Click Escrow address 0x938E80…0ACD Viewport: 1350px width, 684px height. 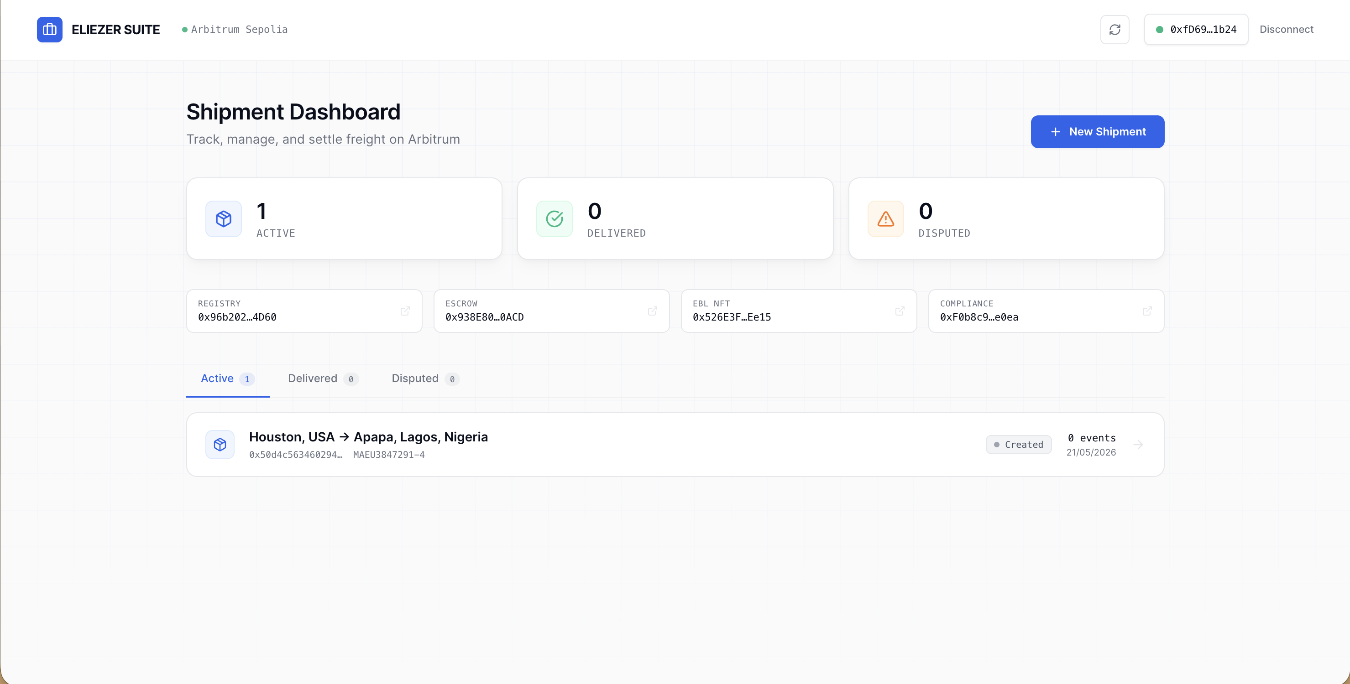(x=485, y=317)
